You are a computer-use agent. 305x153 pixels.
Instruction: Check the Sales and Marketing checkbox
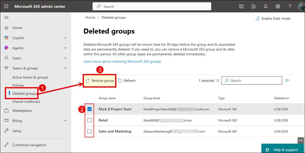(x=89, y=131)
